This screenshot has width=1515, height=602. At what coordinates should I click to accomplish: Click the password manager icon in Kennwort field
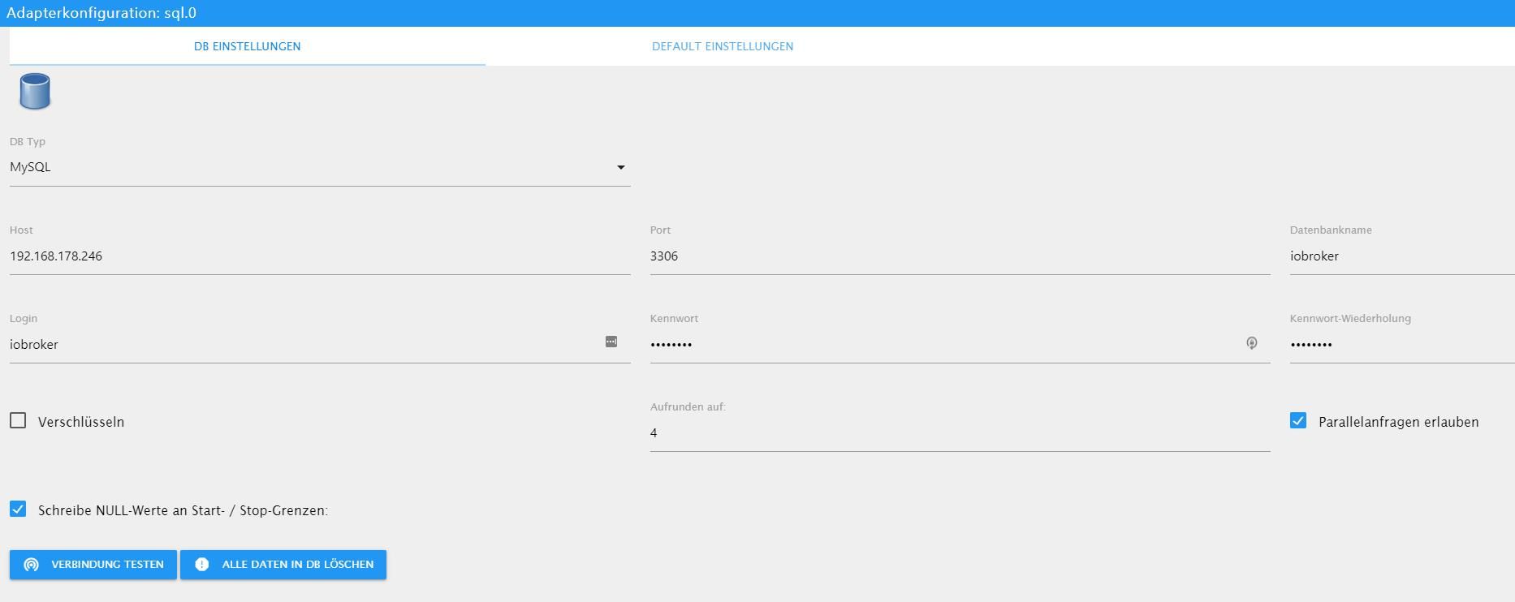pos(1252,343)
